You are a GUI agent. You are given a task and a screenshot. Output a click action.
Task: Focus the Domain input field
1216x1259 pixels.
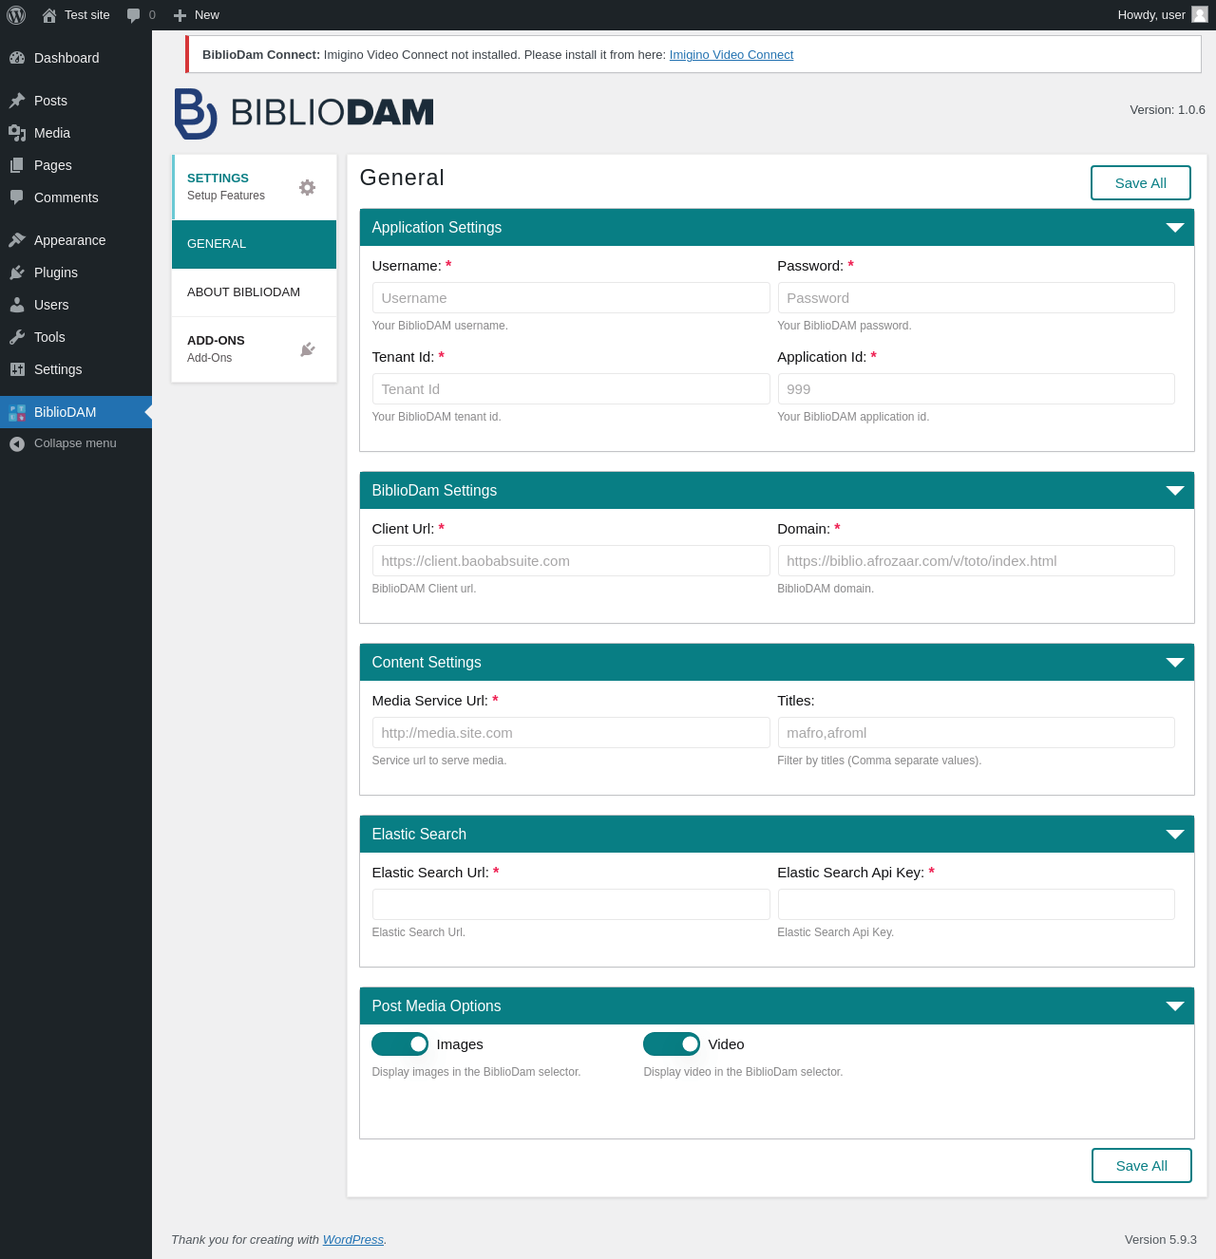pos(977,561)
